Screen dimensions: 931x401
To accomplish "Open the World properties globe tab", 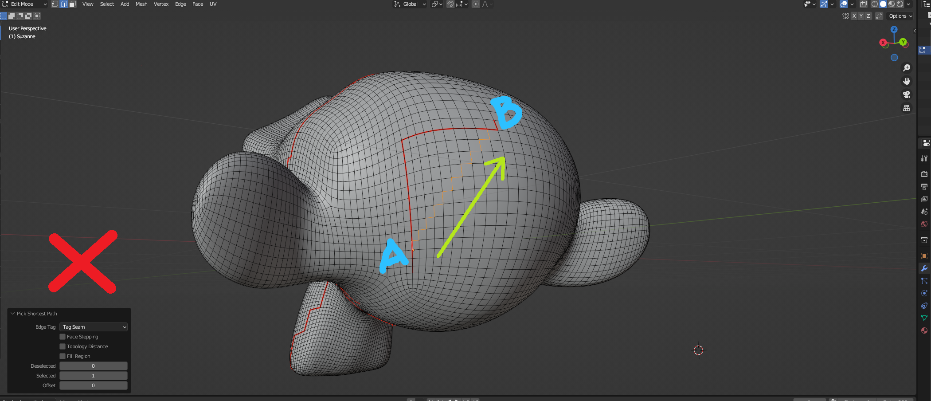I will (x=924, y=224).
